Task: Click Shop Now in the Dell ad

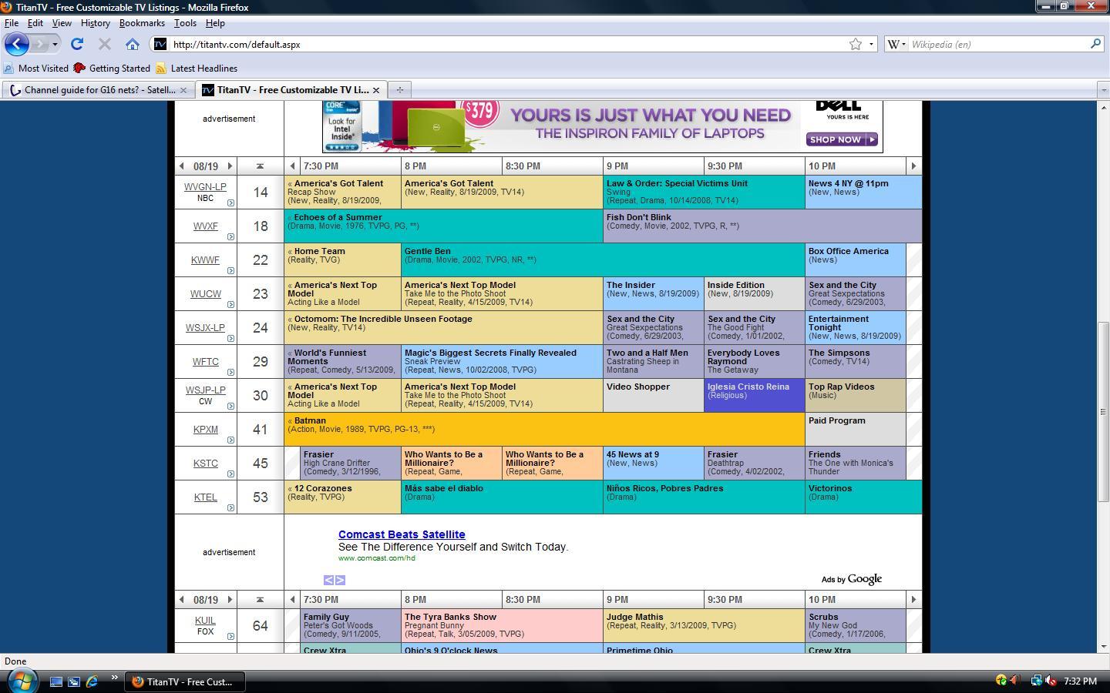Action: tap(842, 139)
